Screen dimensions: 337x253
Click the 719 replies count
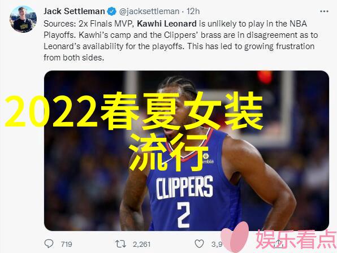[66, 244]
